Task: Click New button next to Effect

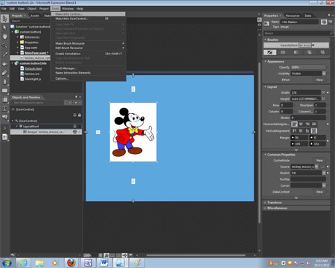Action: click(319, 80)
